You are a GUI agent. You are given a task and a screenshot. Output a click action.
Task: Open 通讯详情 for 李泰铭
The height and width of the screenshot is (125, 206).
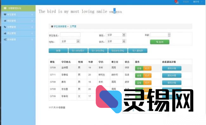172,75
